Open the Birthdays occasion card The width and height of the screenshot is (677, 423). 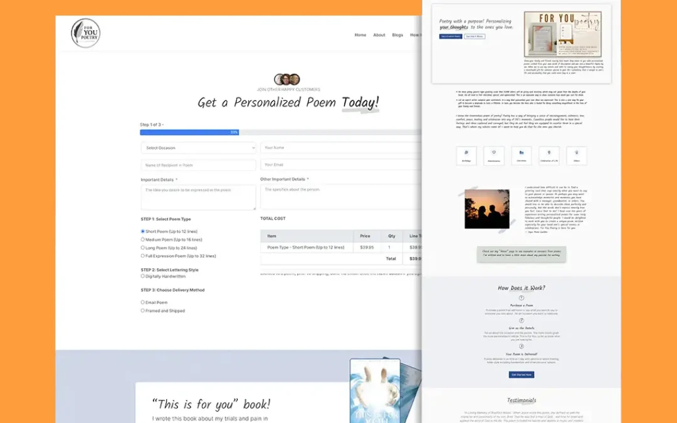tap(466, 155)
